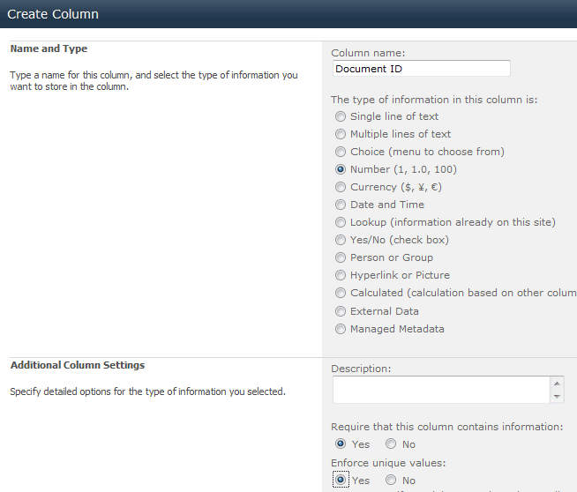Choose the External Data option
Screen dimensions: 577x492
click(341, 311)
